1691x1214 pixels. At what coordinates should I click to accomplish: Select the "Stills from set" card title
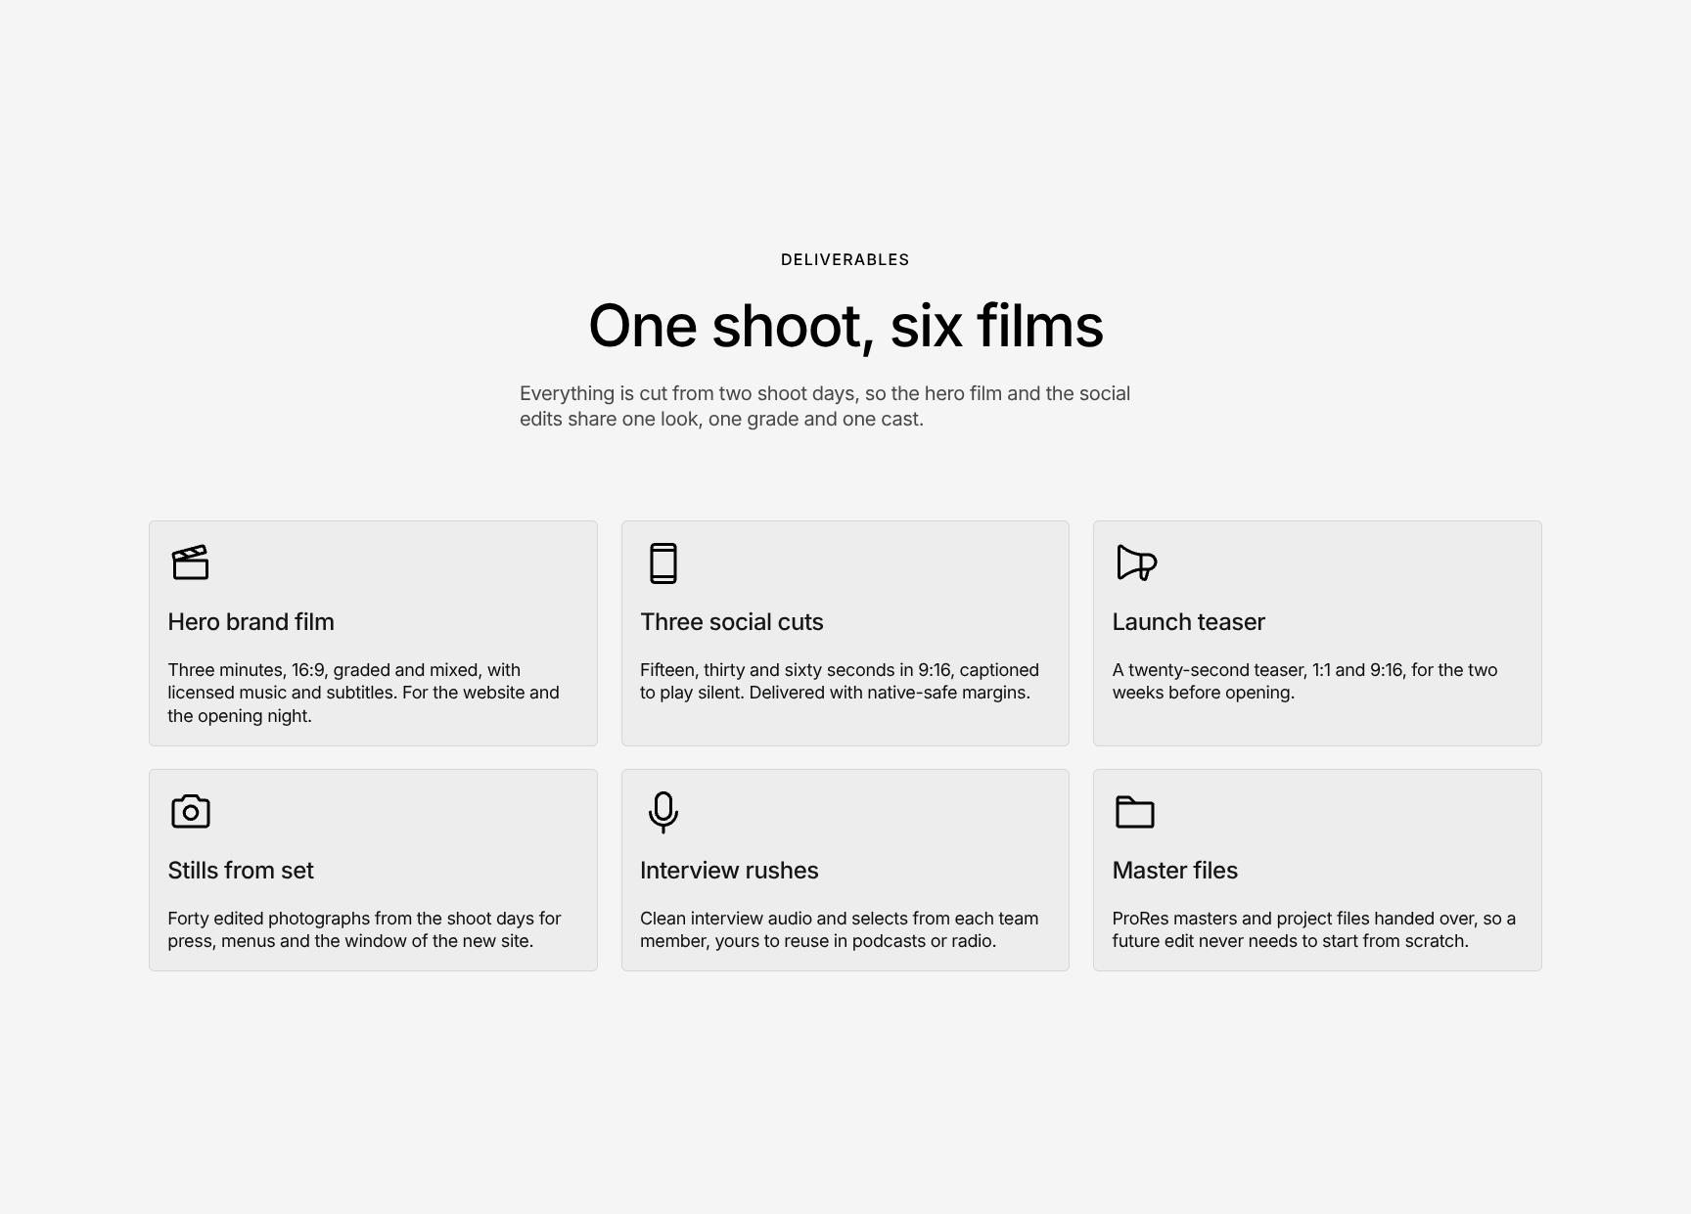pos(241,871)
